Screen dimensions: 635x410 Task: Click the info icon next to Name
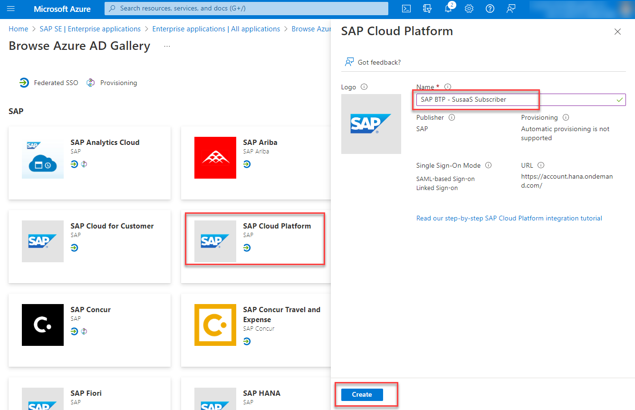tap(447, 87)
